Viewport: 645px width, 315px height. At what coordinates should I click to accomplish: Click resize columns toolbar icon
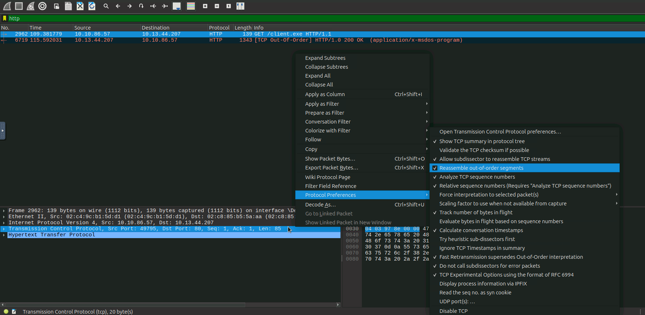[x=240, y=6]
